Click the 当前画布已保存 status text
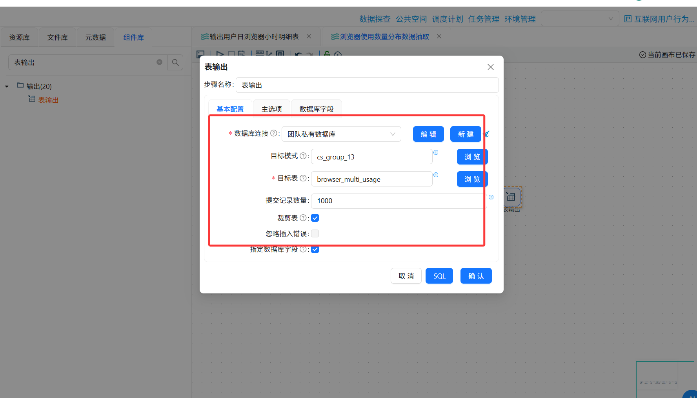Viewport: 697px width, 398px height. 671,55
